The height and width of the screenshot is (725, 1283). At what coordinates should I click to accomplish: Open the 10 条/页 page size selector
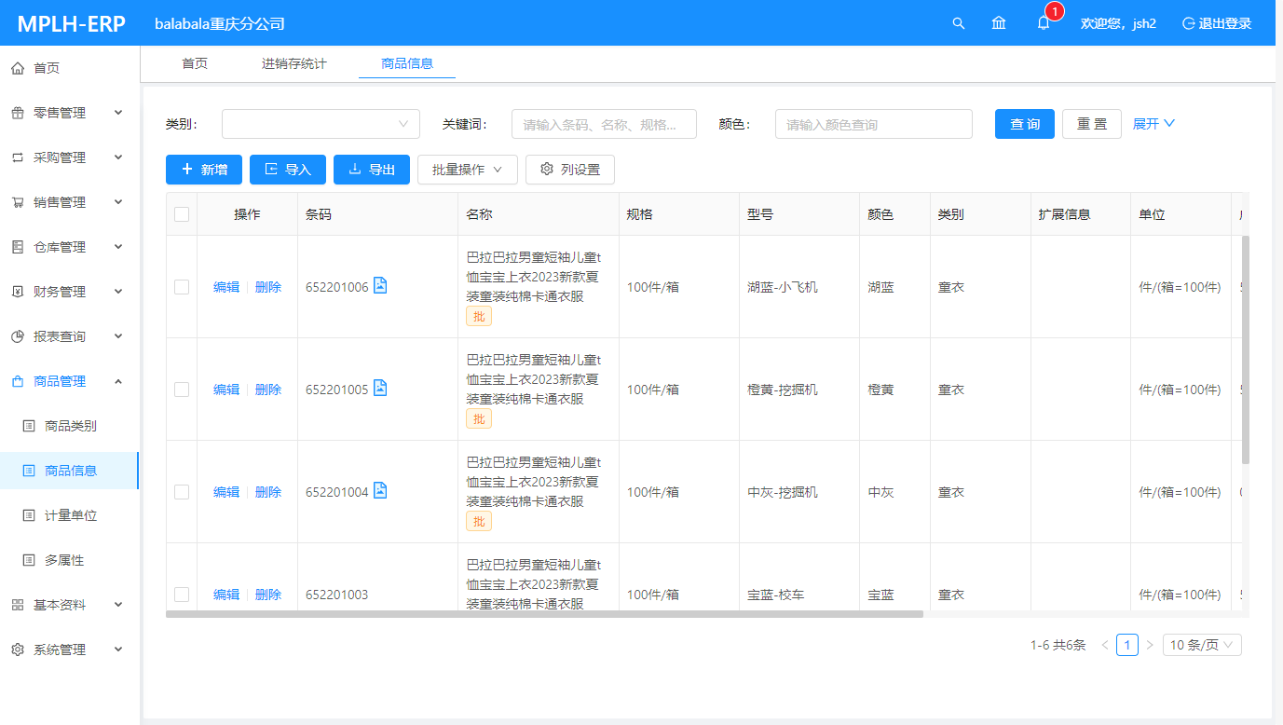tap(1201, 645)
